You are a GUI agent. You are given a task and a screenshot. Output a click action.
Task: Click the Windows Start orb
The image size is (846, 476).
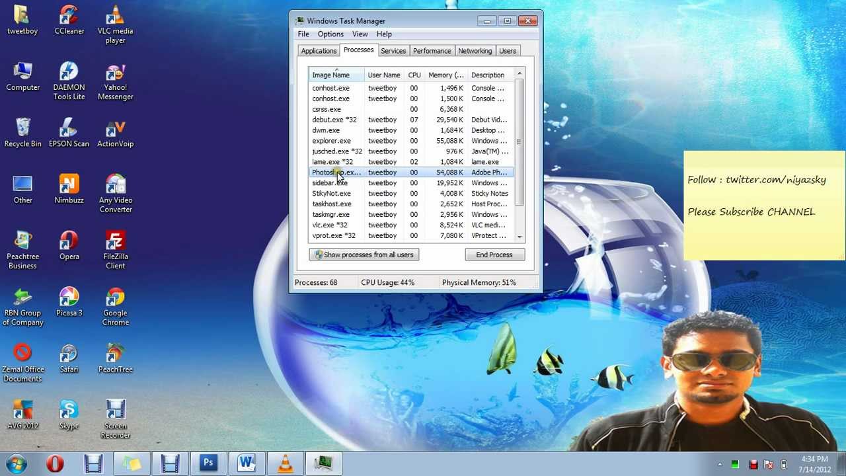[17, 463]
